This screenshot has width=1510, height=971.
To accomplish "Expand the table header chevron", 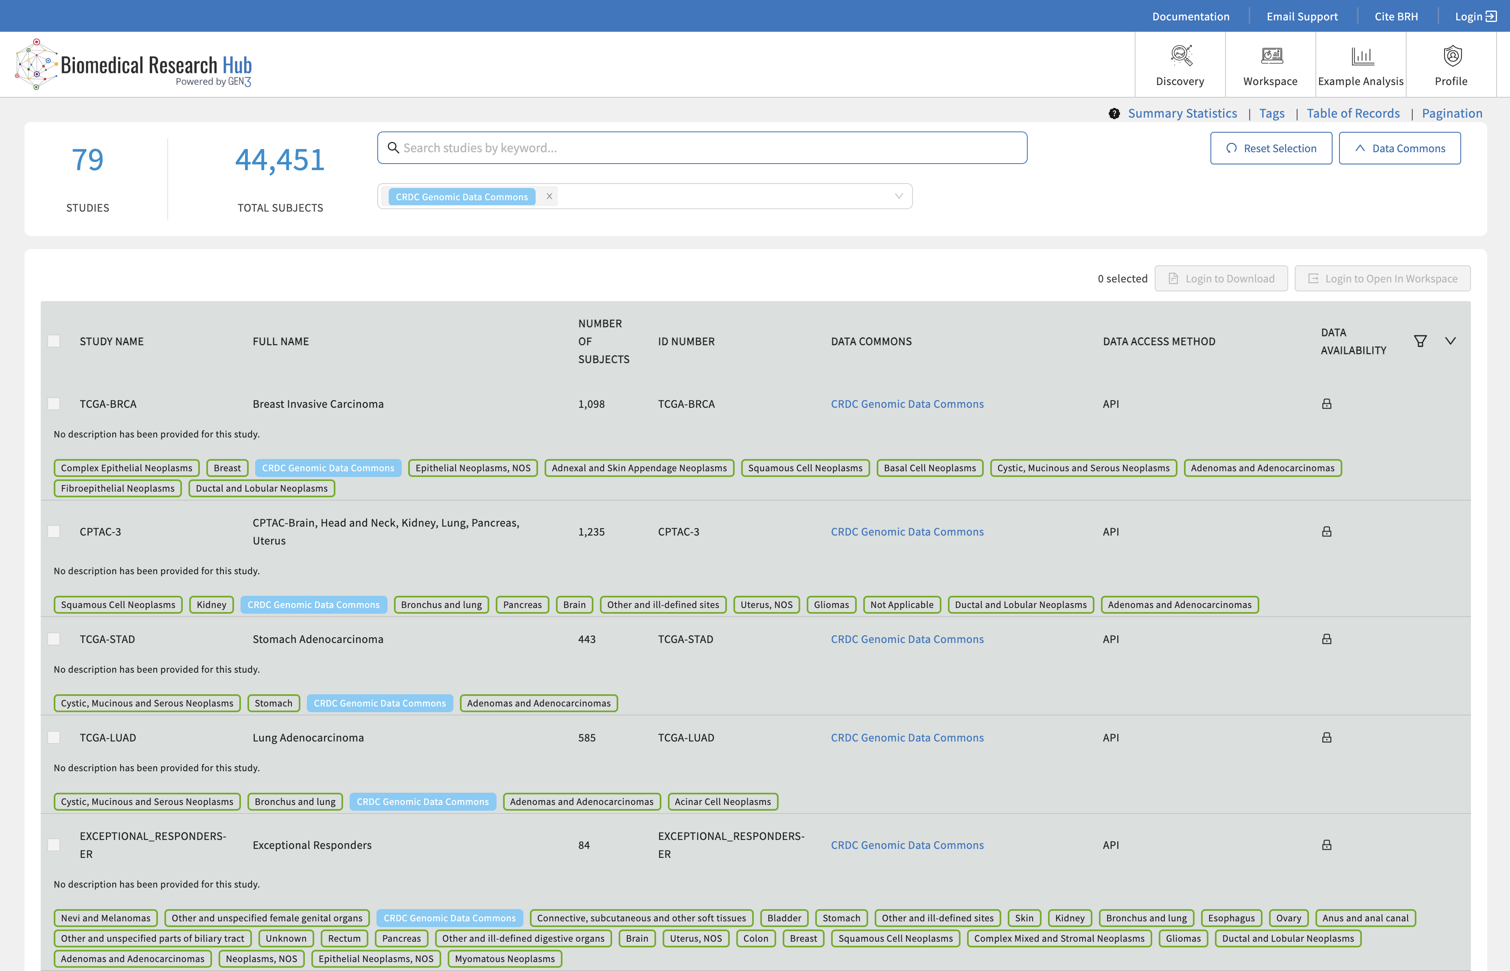I will (1450, 341).
